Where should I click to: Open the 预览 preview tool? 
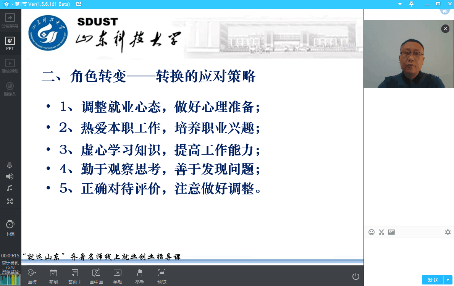point(162,275)
